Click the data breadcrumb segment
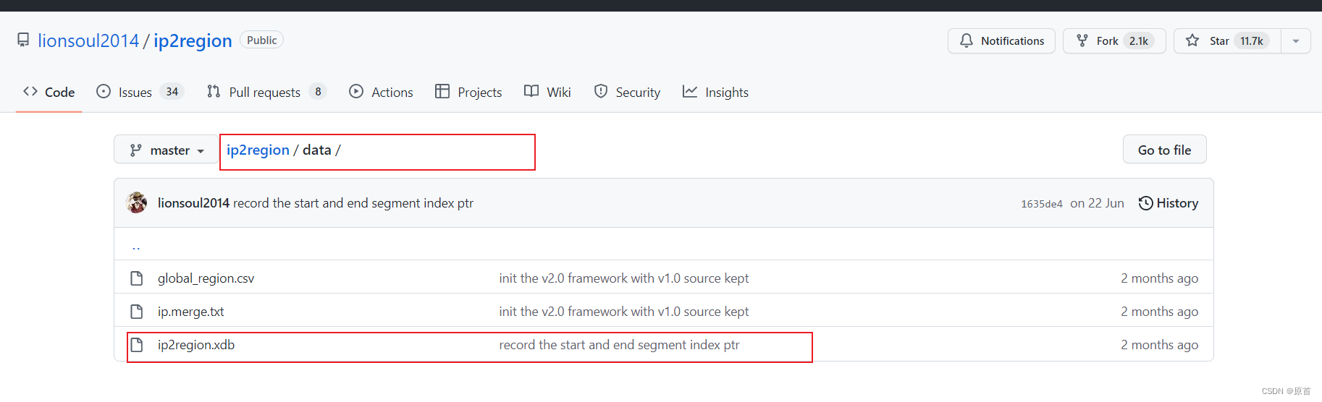 pos(316,150)
